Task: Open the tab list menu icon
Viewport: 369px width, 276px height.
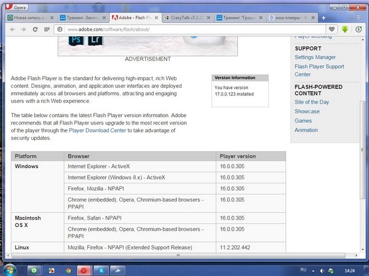Action: coord(359,18)
